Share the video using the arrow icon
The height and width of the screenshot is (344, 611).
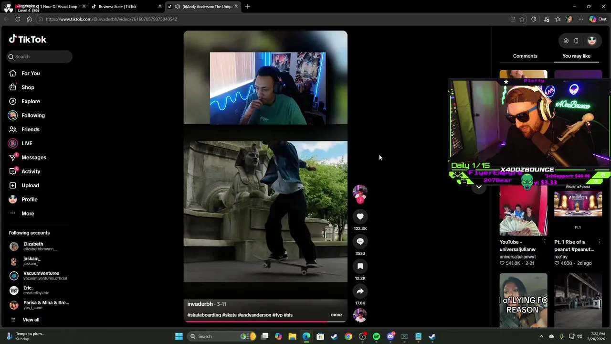pos(360,291)
